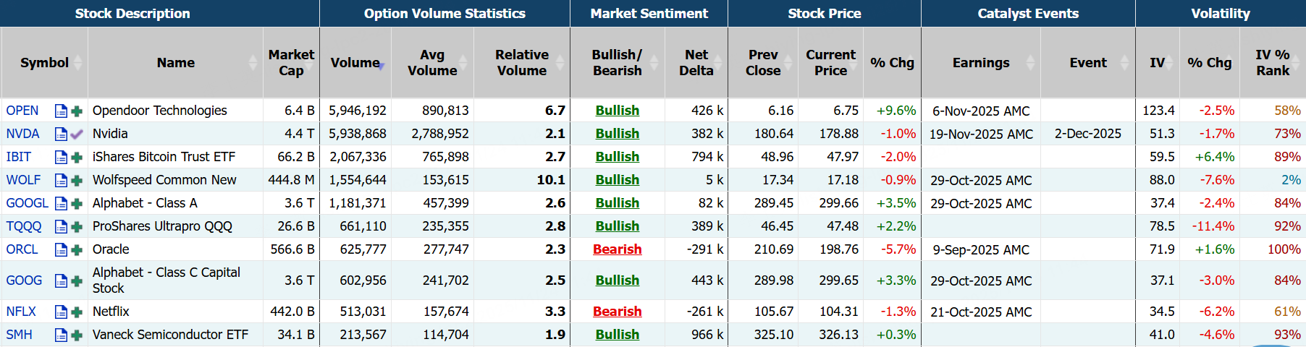Open the document icon for OPEN
Viewport: 1306px width, 347px height.
[62, 111]
